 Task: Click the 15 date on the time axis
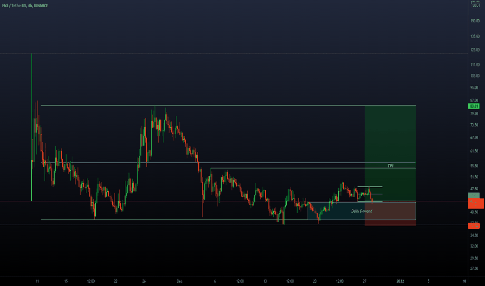click(x=66, y=281)
